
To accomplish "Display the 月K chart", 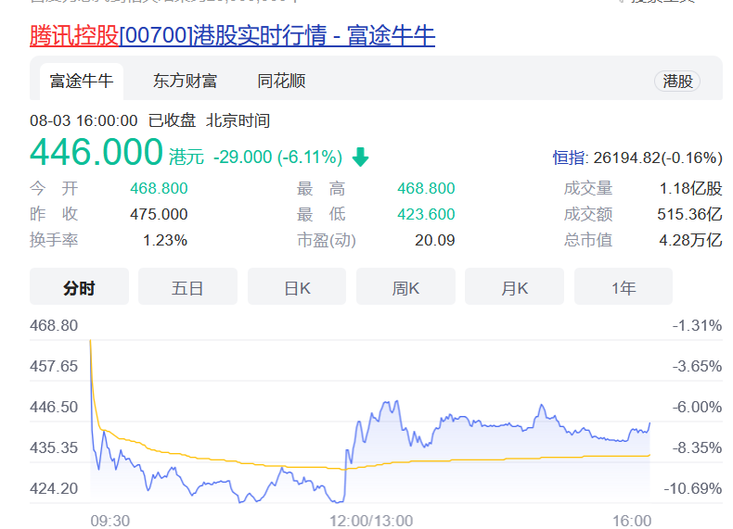I will [514, 287].
